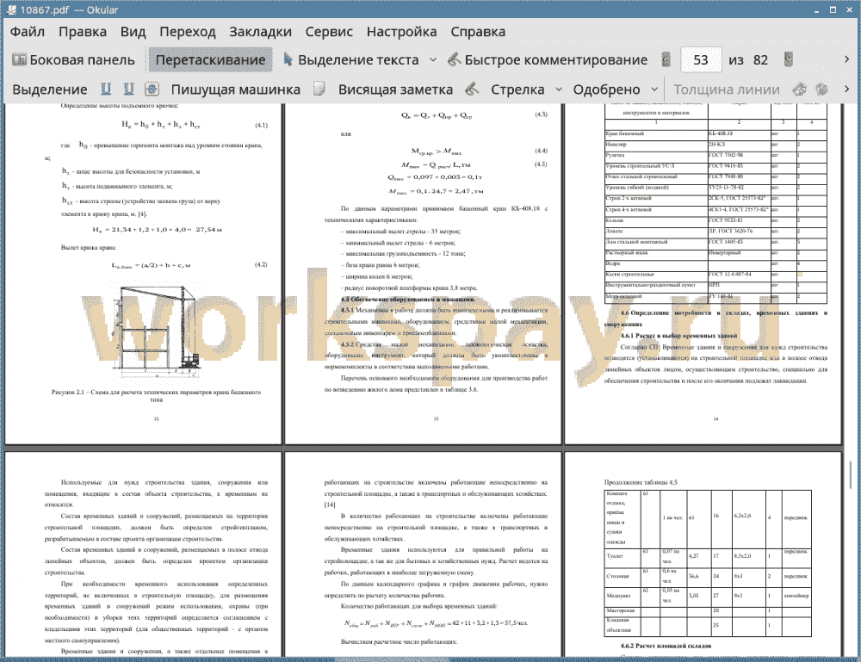Click the second underline annotation icon
This screenshot has width=861, height=662.
pyautogui.click(x=129, y=89)
